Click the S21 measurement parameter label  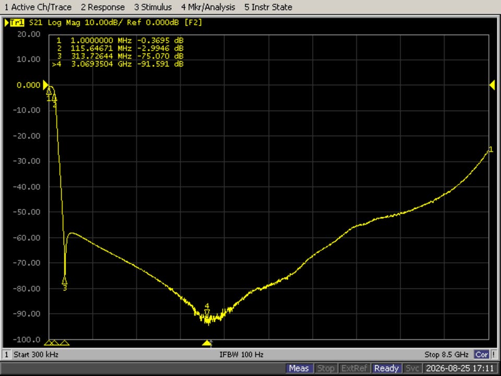(35, 22)
